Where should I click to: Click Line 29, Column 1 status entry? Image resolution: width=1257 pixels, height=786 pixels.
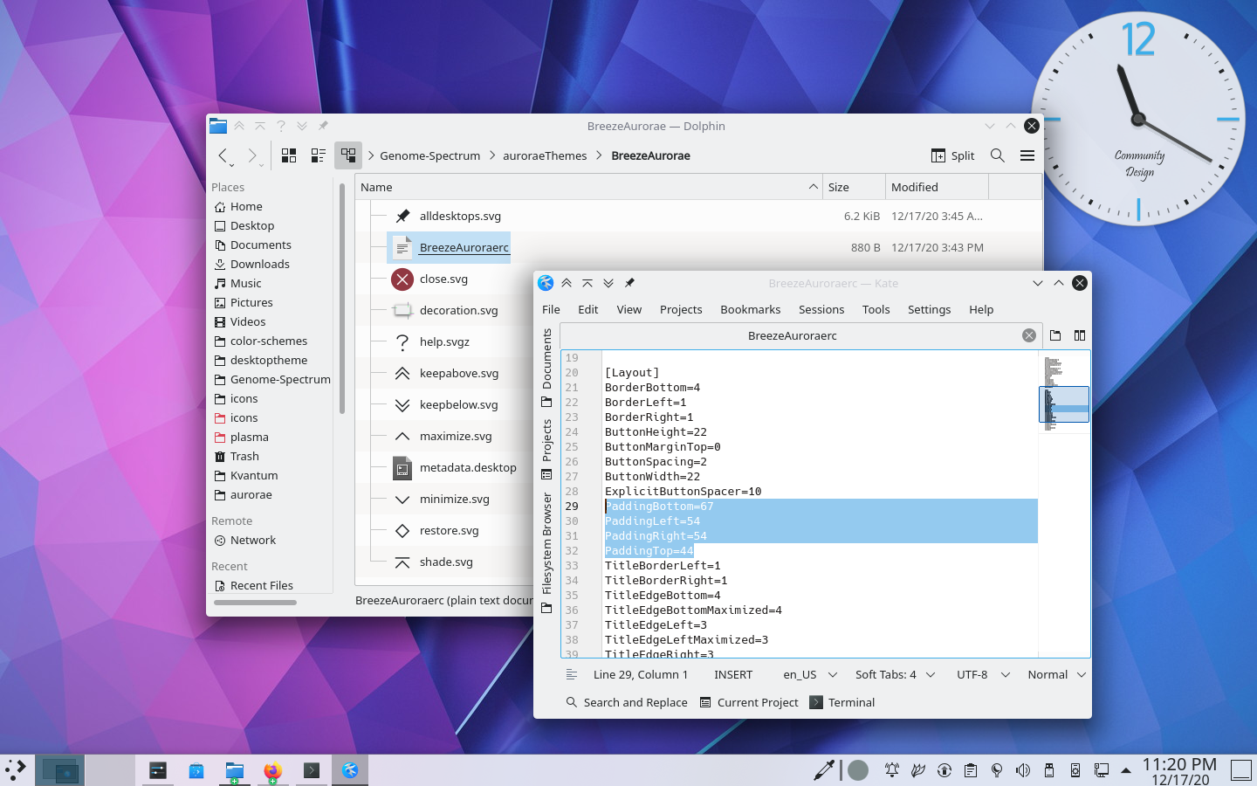coord(641,674)
